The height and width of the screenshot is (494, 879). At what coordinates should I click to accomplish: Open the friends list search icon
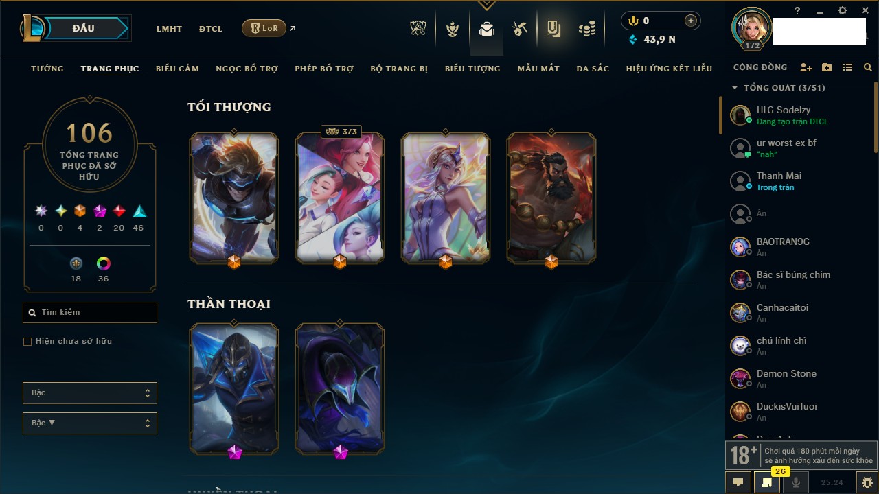(x=868, y=68)
